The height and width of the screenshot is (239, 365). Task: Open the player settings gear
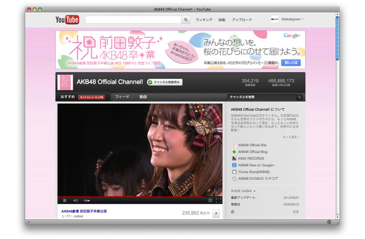point(210,200)
